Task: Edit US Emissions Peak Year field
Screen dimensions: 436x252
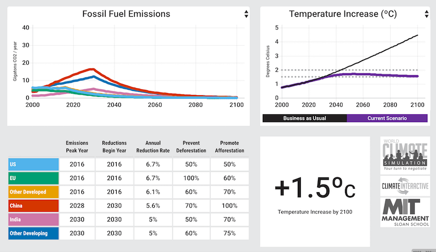Action: coord(77,164)
